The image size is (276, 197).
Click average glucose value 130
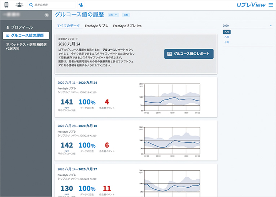point(67,188)
